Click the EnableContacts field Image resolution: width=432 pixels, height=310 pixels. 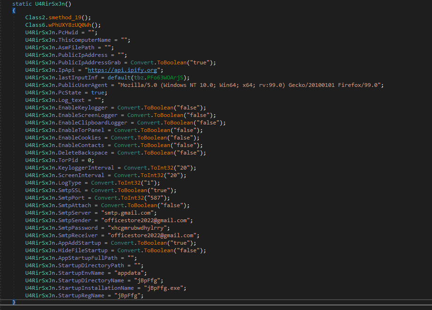tap(81, 145)
